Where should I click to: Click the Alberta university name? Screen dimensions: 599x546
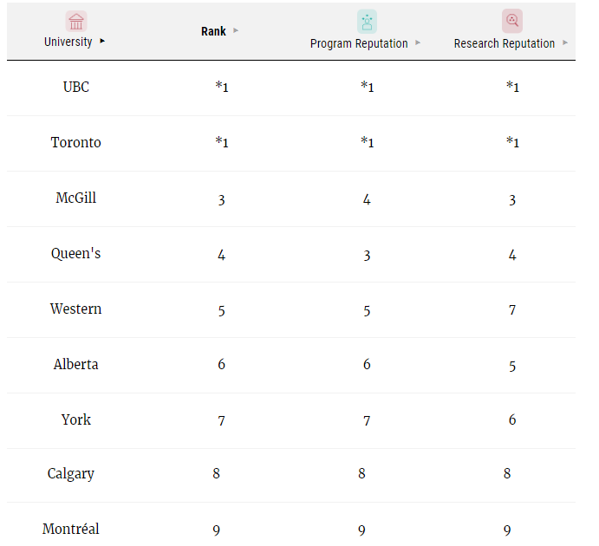click(76, 364)
